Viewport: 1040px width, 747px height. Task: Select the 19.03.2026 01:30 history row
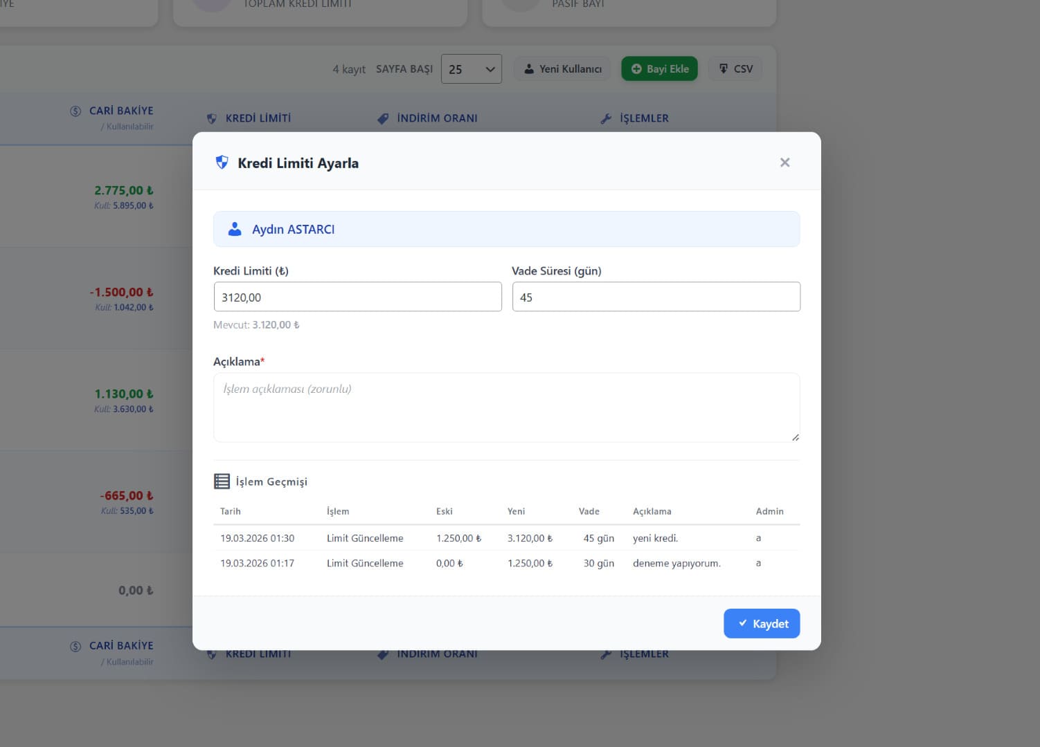coord(506,538)
